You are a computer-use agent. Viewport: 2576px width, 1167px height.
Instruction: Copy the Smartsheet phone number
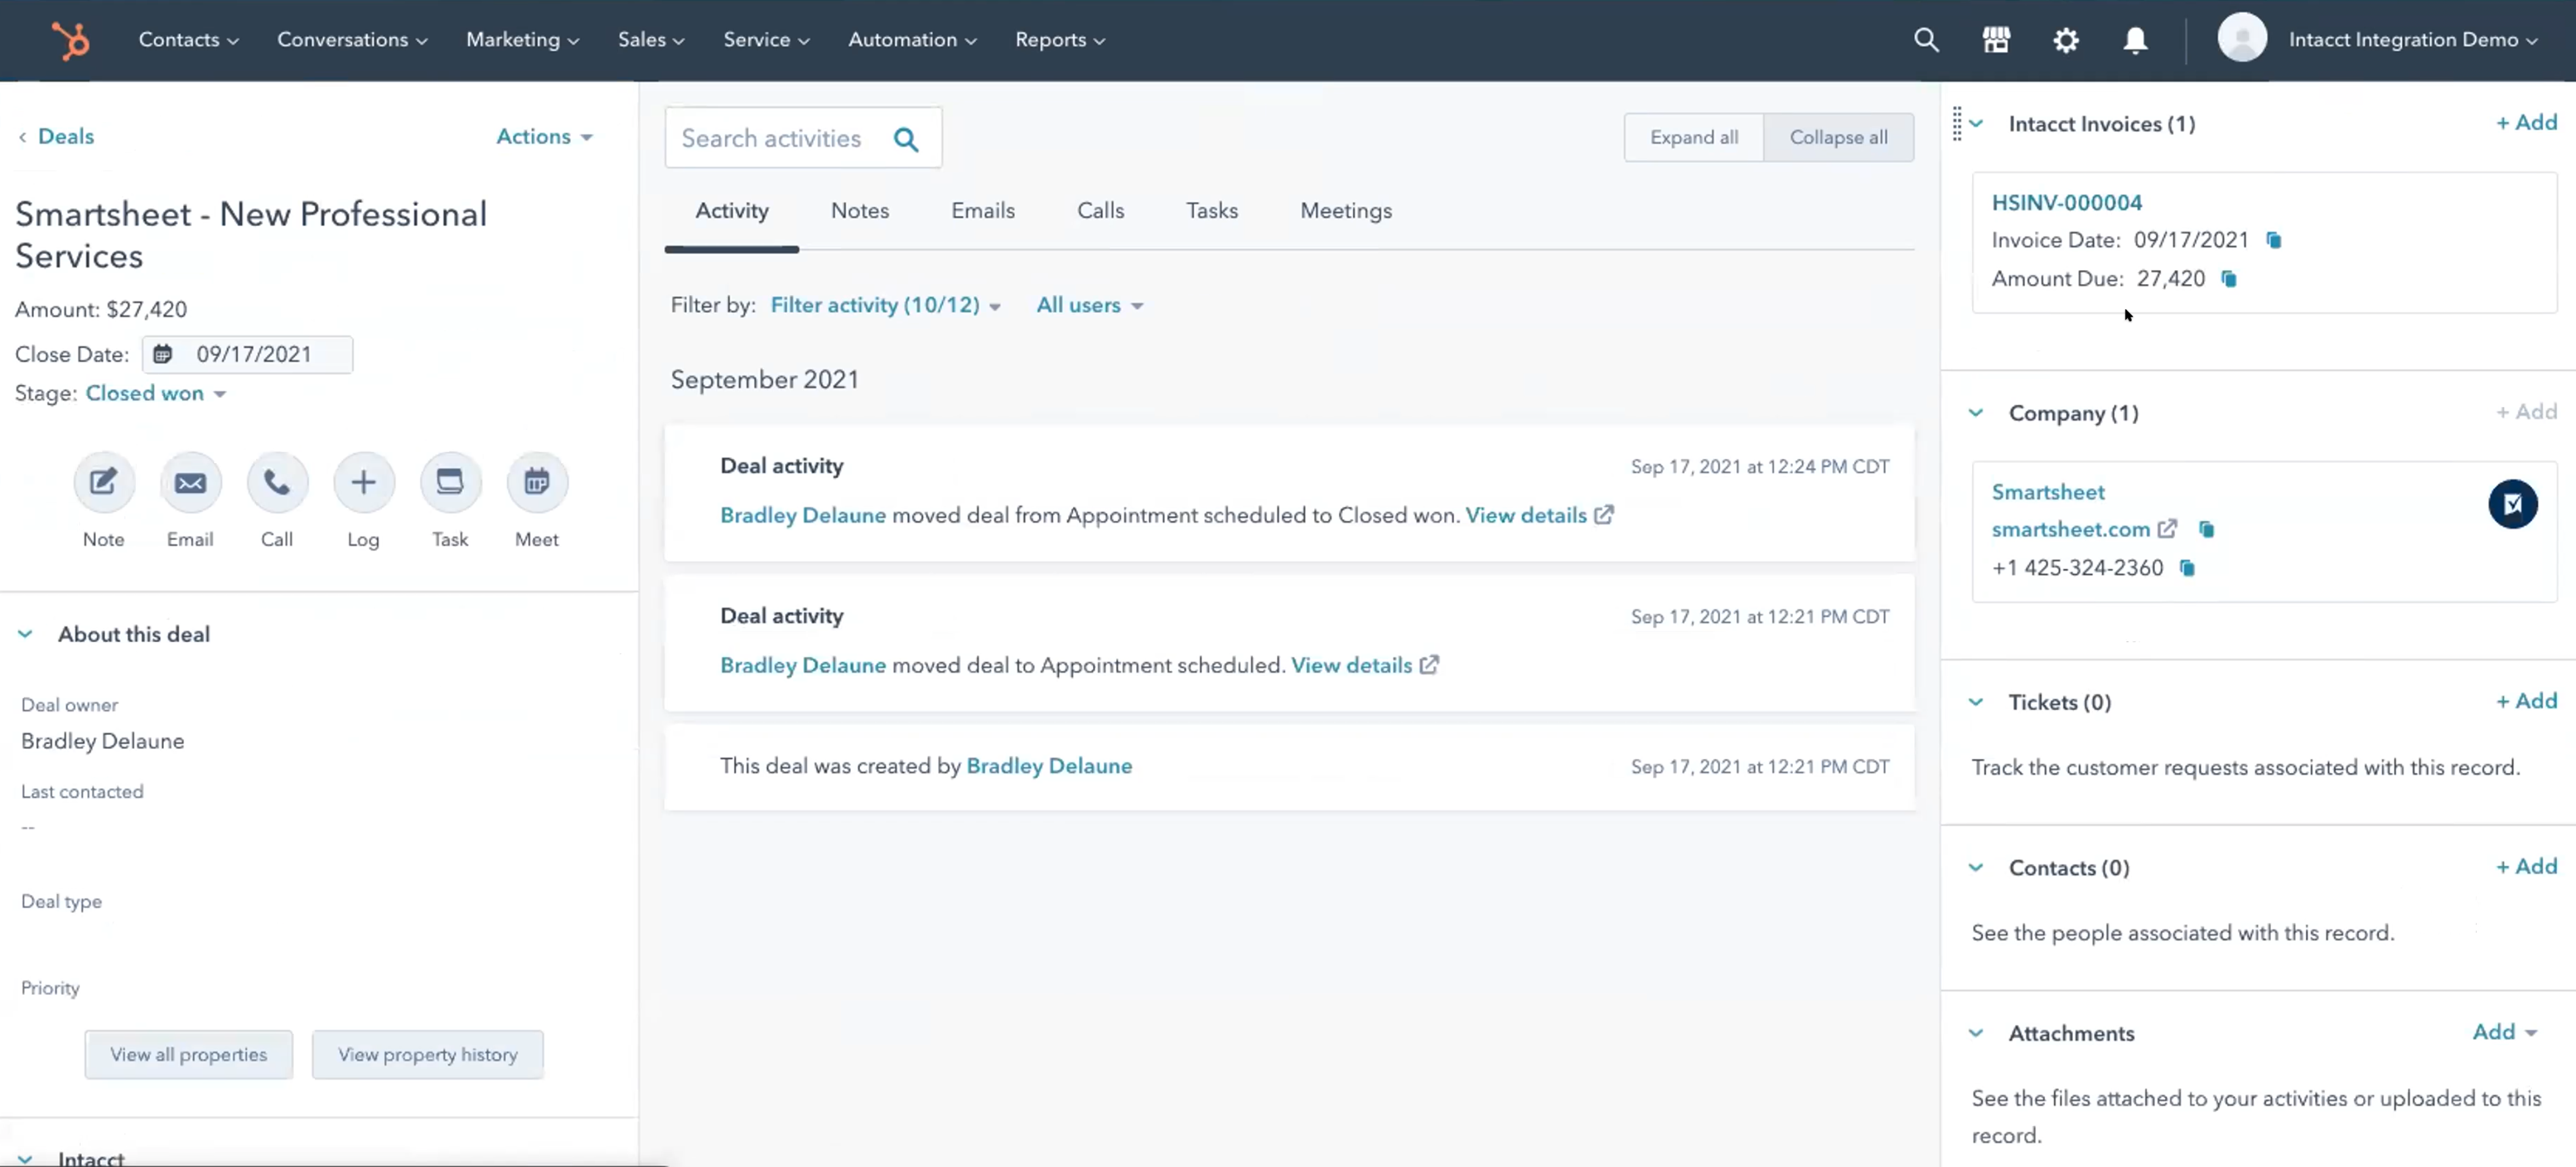point(2187,568)
